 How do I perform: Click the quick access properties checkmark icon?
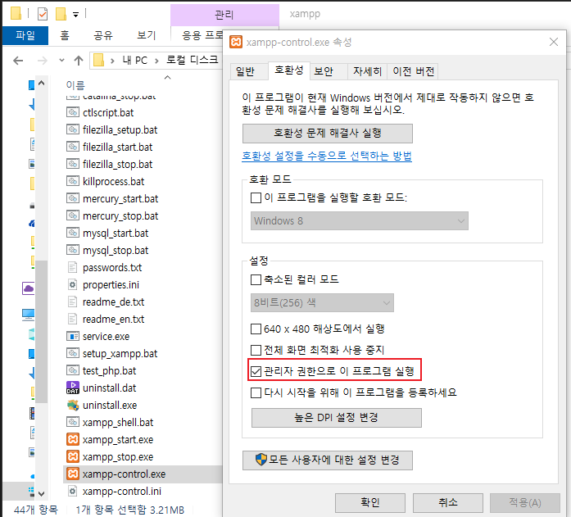tap(43, 14)
